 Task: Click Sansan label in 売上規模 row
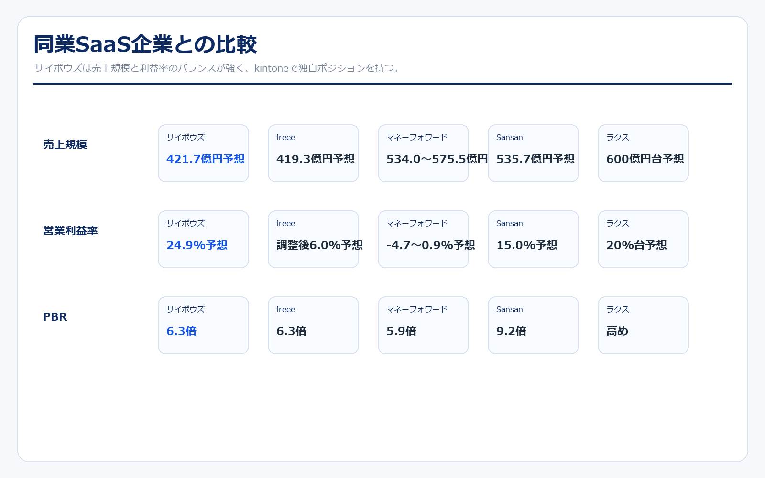[510, 137]
